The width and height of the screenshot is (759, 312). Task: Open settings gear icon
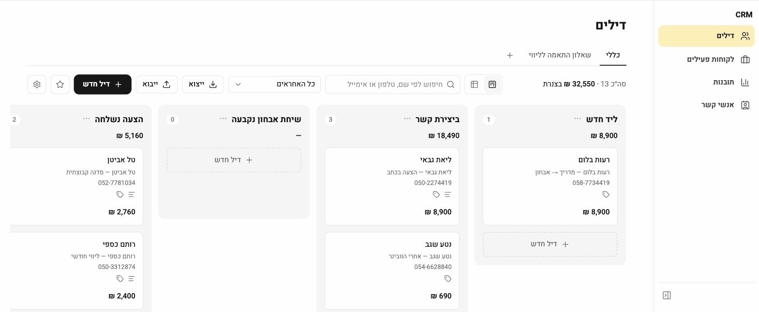(x=37, y=85)
